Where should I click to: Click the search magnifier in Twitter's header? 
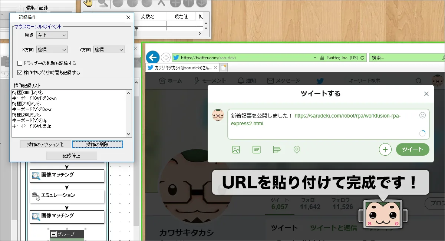pyautogui.click(x=418, y=81)
